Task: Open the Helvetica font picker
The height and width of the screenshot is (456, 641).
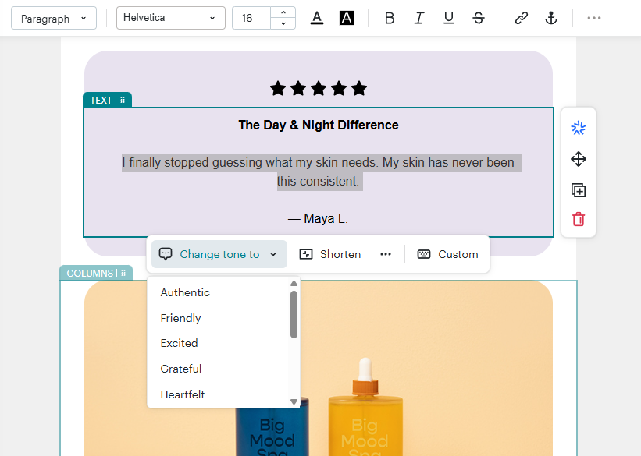Action: click(x=170, y=17)
